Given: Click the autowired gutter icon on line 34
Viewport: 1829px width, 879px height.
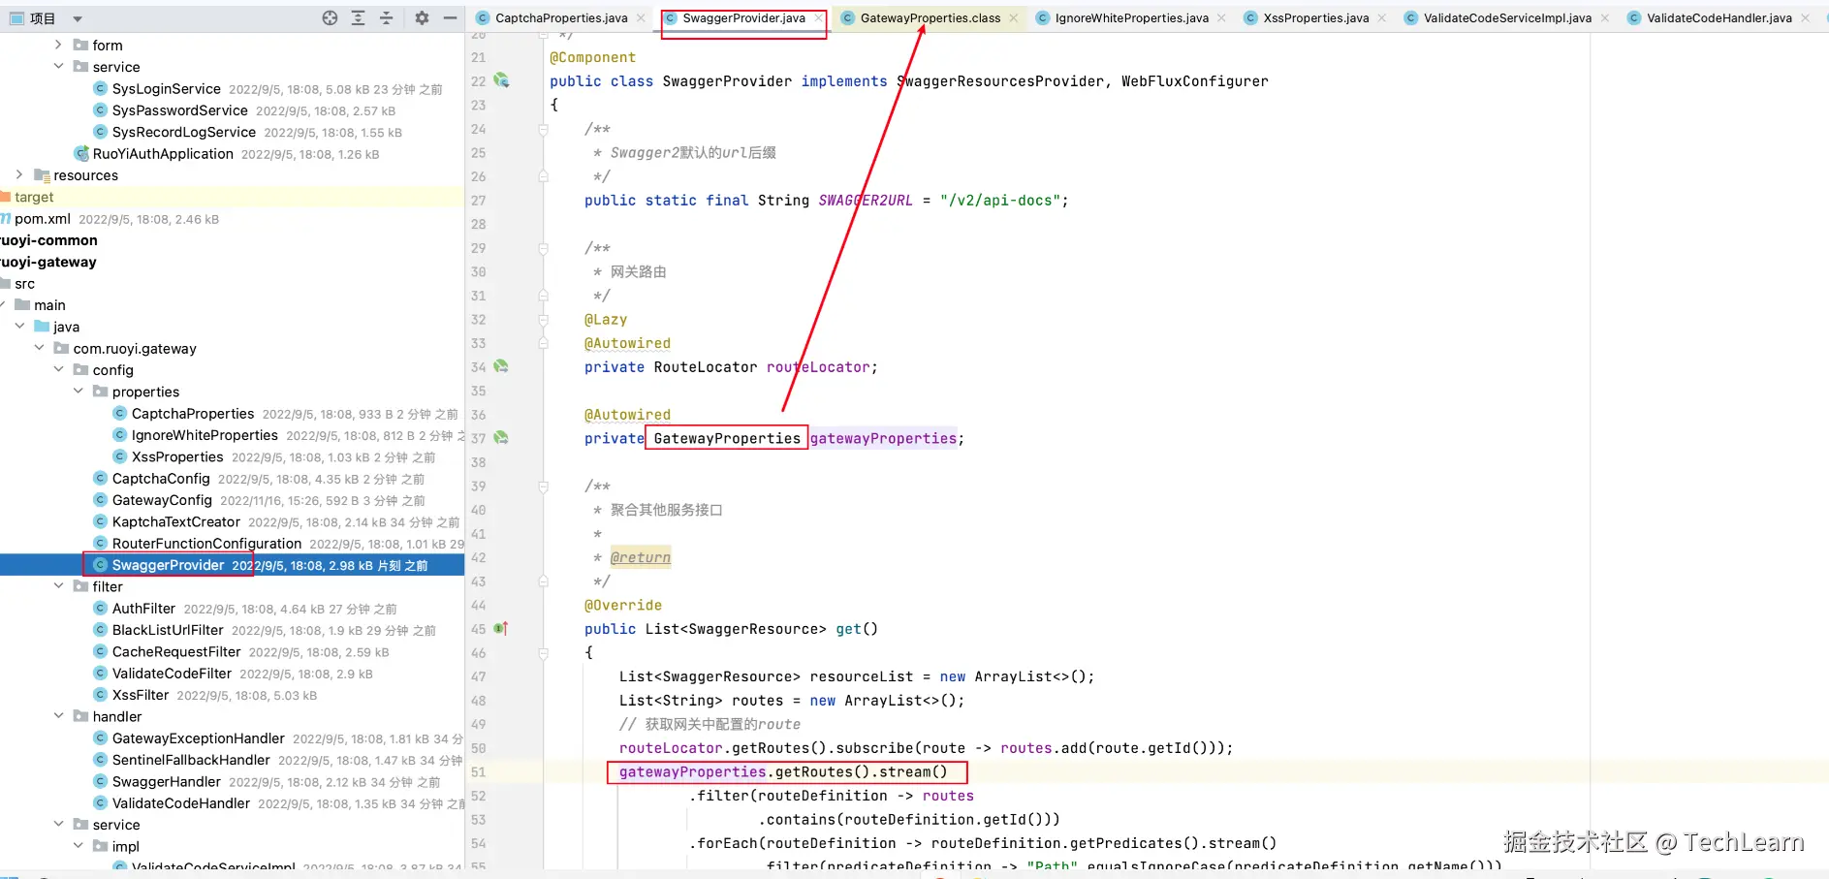Looking at the screenshot, I should point(501,366).
